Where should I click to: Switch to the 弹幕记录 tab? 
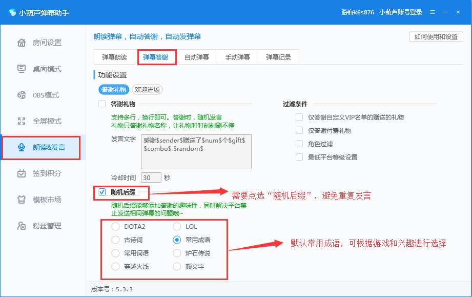(x=278, y=57)
